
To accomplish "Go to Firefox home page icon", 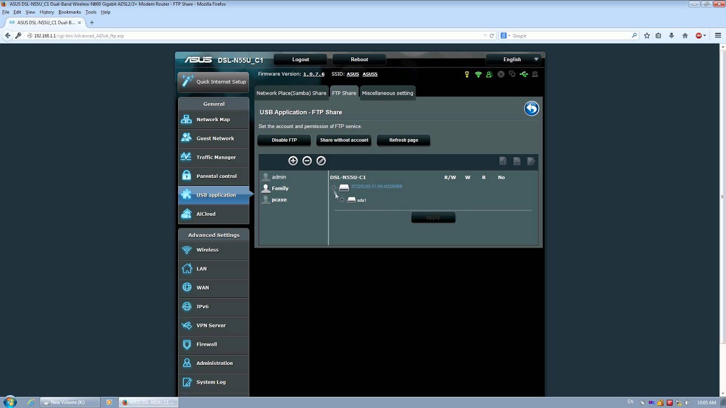I will point(685,36).
